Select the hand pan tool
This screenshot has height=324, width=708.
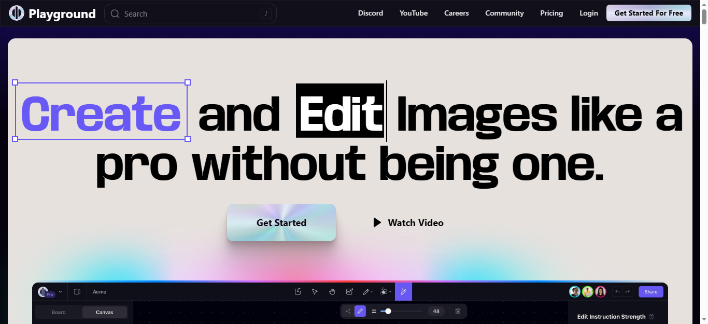pyautogui.click(x=332, y=292)
